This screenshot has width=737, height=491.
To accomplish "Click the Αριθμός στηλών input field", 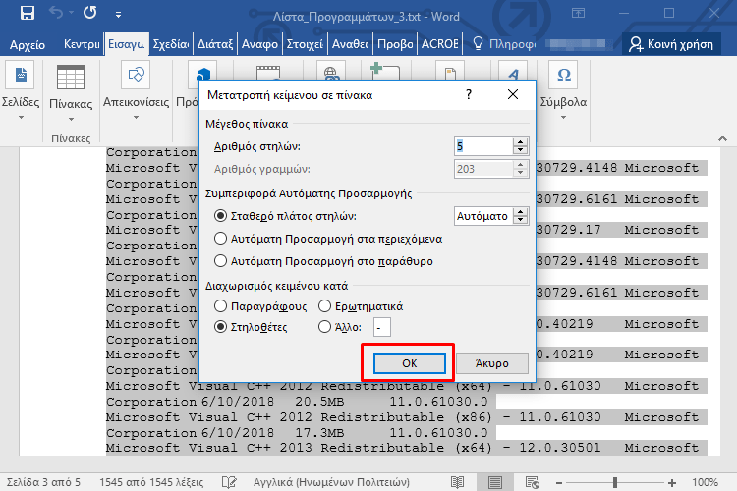I will click(483, 146).
